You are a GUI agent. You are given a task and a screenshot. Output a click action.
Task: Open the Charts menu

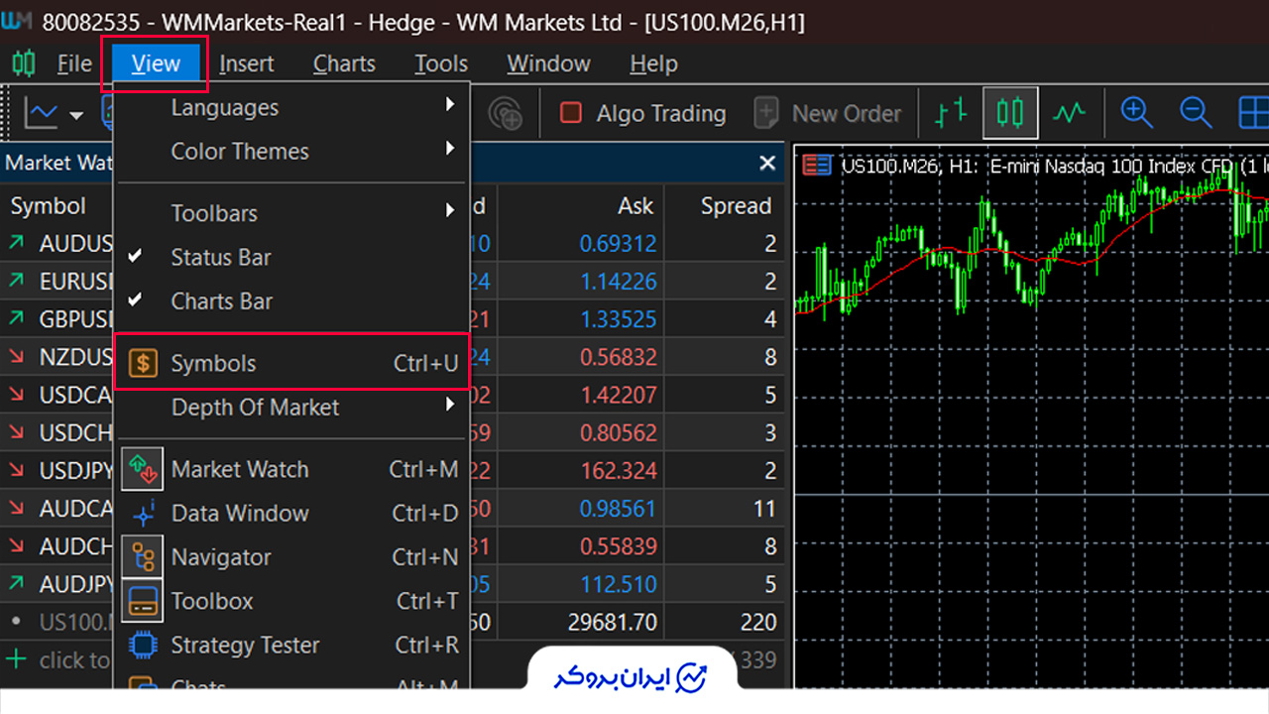coord(344,63)
